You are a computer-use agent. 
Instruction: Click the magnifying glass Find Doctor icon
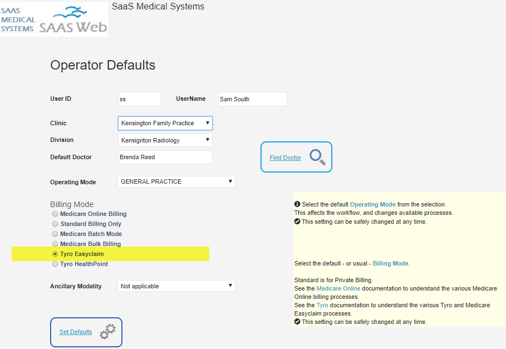click(317, 157)
